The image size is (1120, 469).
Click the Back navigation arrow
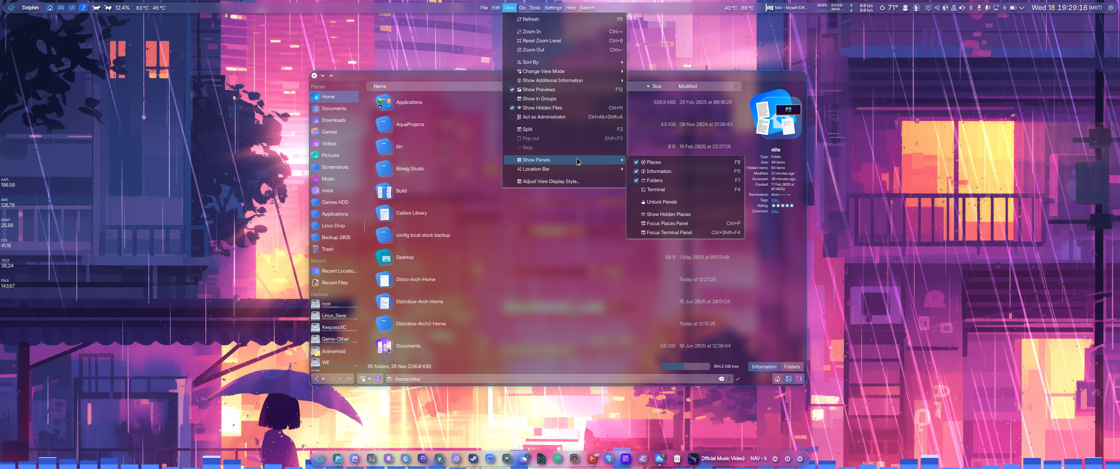(316, 379)
